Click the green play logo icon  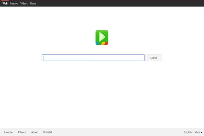[x=102, y=38]
